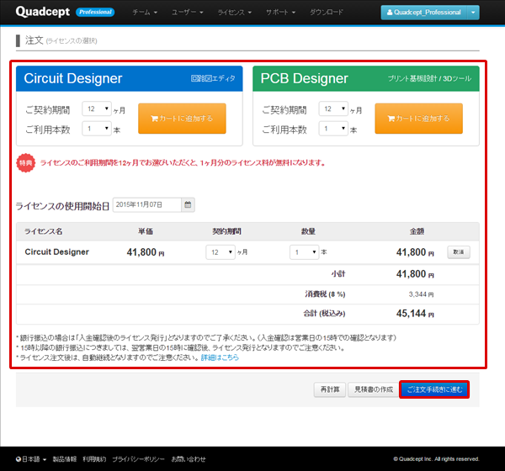
Task: Open the 利用規約 footer link
Action: pos(94,459)
